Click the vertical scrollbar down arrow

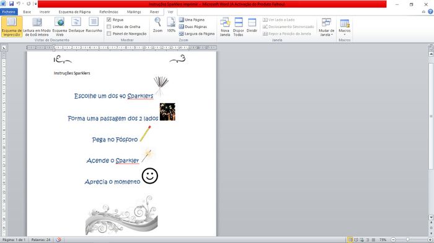[x=431, y=218]
